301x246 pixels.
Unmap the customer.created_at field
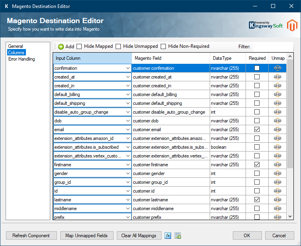pyautogui.click(x=277, y=77)
